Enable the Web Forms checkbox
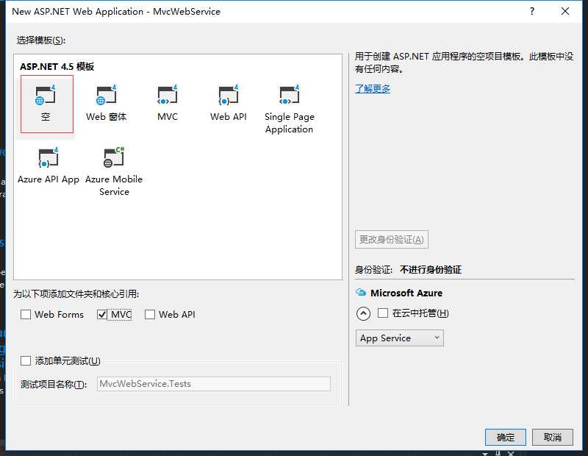588x456 pixels. coord(26,315)
